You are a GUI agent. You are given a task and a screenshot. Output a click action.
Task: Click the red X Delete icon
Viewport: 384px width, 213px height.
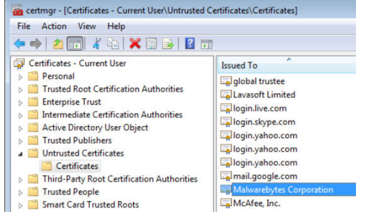tap(135, 43)
